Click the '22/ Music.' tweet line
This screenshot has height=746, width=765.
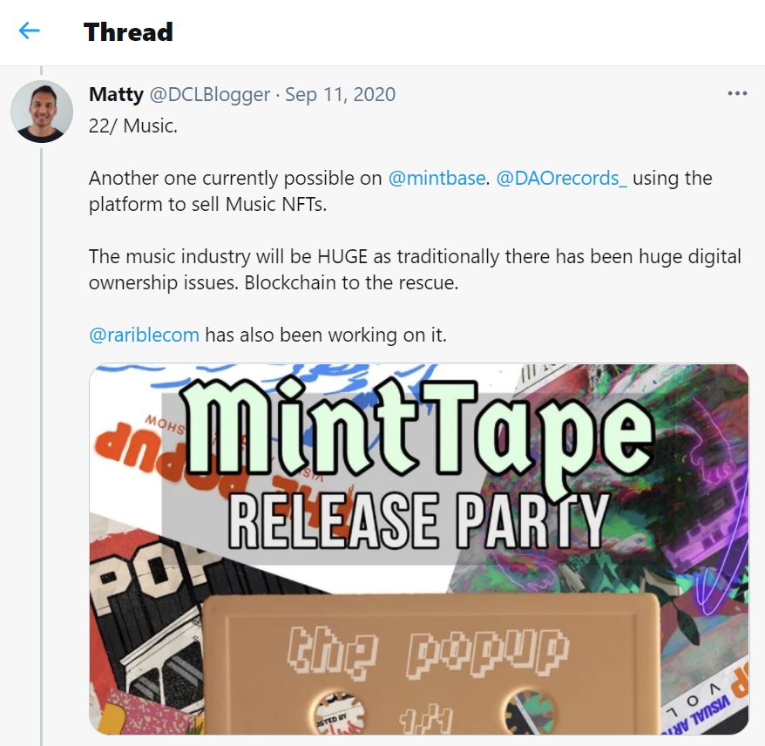(133, 125)
